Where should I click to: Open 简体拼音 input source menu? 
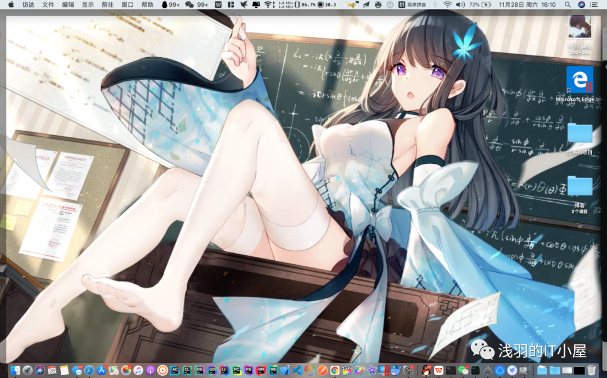(x=413, y=4)
